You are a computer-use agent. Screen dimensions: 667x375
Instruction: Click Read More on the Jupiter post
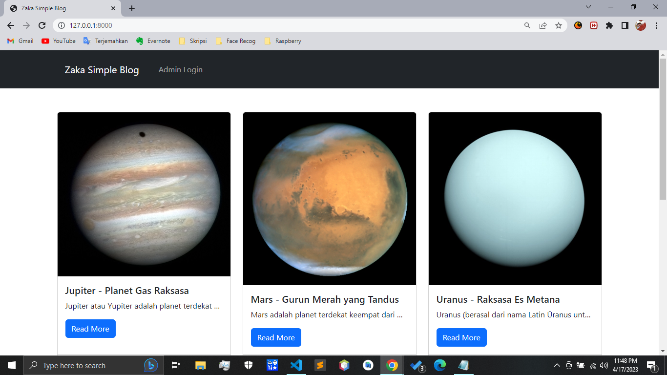coord(90,329)
